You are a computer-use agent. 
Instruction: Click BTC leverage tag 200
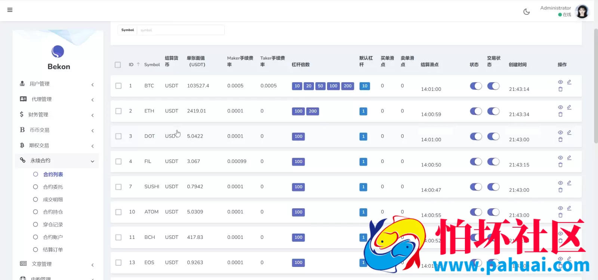pos(348,86)
